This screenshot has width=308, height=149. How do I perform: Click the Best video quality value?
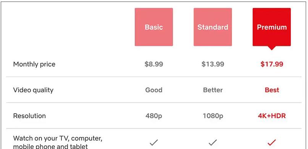point(272,90)
